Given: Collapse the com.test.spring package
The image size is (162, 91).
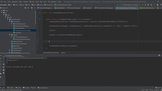Looking at the screenshot, I should pos(8,19).
